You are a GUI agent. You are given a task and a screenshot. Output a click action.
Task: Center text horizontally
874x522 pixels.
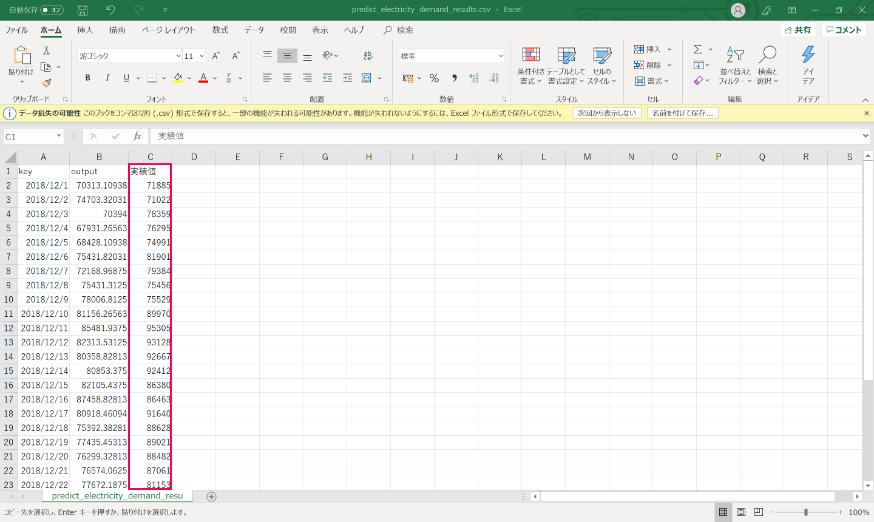pyautogui.click(x=287, y=78)
